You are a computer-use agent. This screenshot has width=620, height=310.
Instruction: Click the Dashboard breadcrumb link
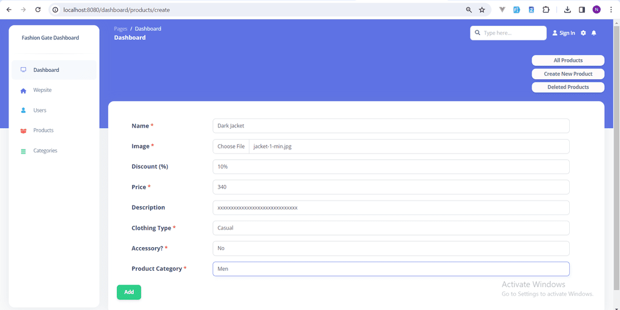pyautogui.click(x=148, y=29)
